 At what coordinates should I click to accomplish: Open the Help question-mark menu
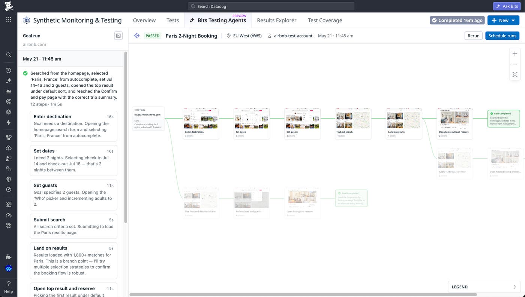click(9, 287)
